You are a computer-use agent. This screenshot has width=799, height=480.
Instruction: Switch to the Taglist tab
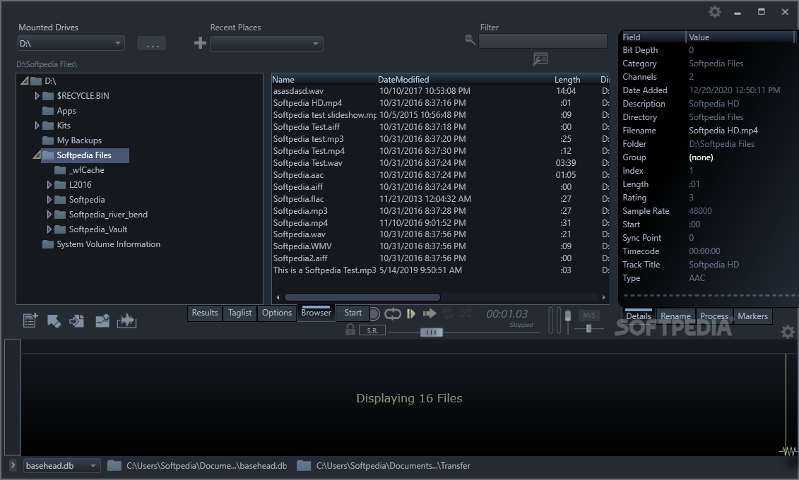click(x=240, y=313)
